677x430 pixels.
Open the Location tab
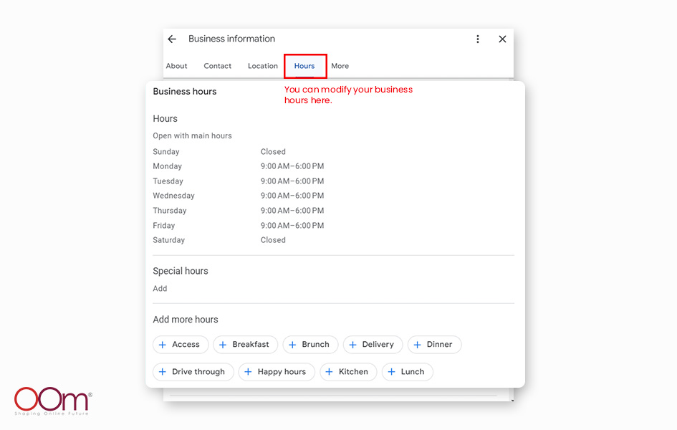(263, 66)
